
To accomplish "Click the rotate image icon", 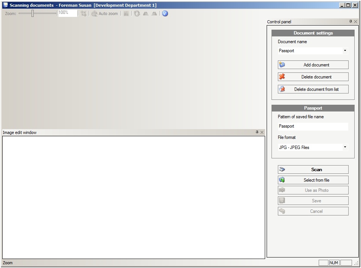I will [137, 14].
